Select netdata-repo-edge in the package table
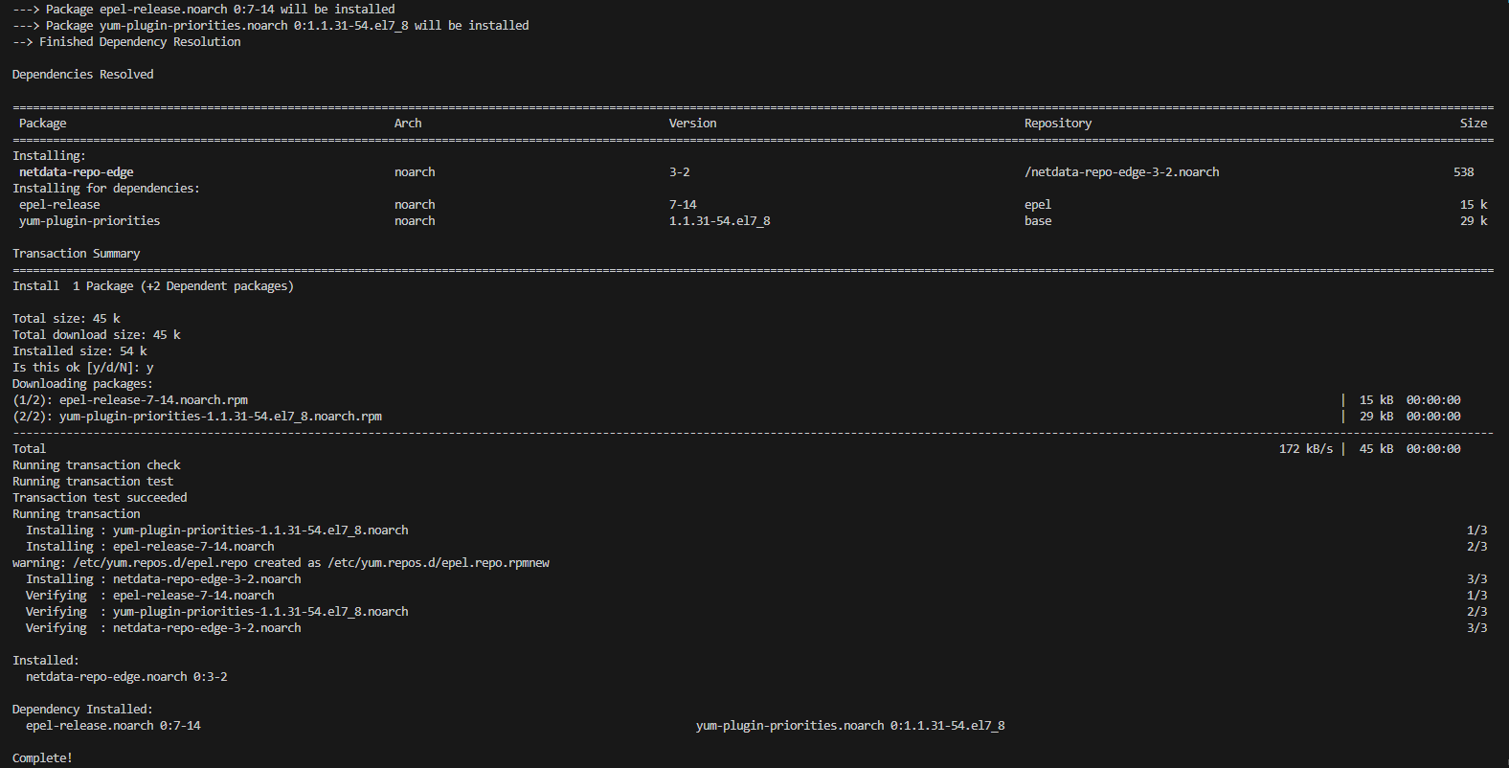This screenshot has width=1509, height=768. (x=77, y=172)
